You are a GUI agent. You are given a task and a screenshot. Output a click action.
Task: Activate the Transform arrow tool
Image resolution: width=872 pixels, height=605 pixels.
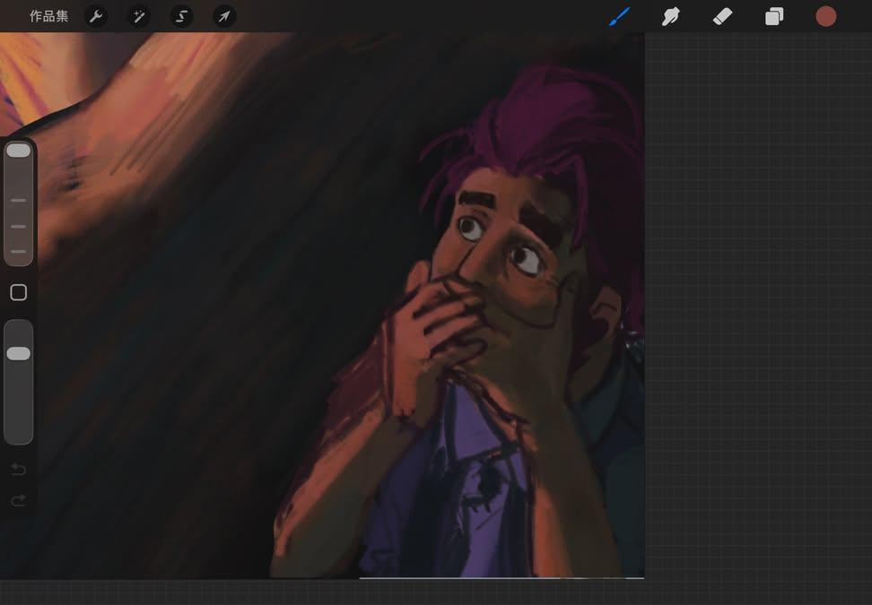tap(224, 17)
